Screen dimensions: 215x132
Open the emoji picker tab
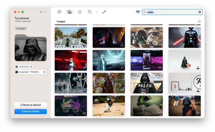click(x=79, y=12)
